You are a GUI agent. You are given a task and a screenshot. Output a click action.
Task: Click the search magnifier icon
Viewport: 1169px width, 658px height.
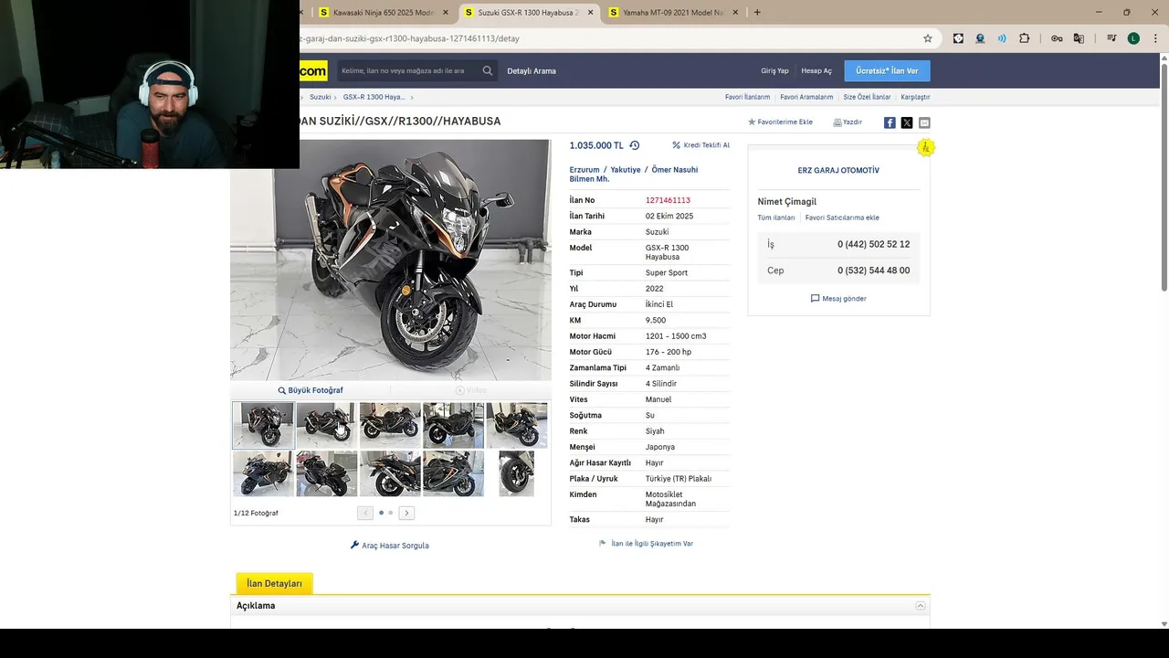pyautogui.click(x=488, y=70)
